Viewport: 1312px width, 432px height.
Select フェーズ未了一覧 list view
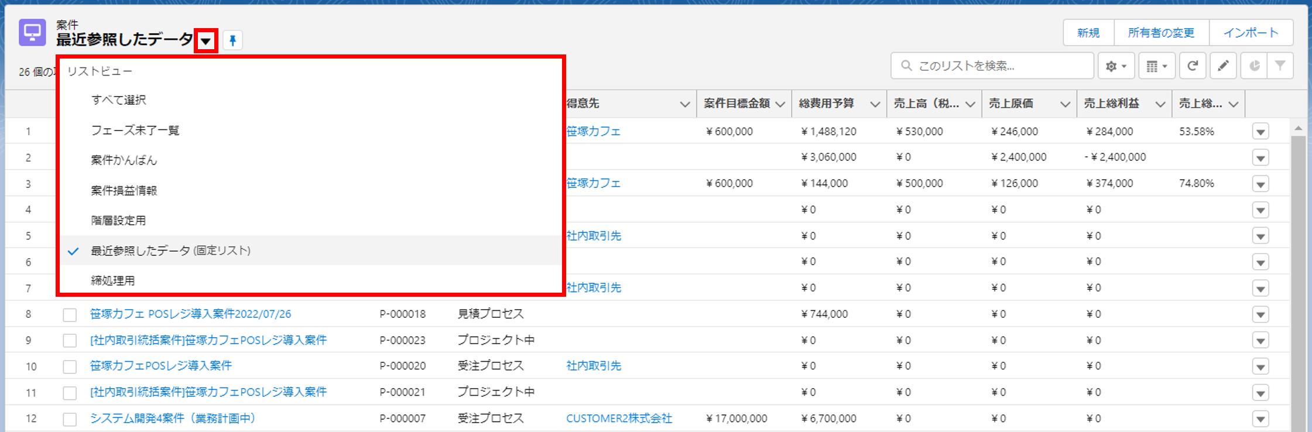click(310, 130)
